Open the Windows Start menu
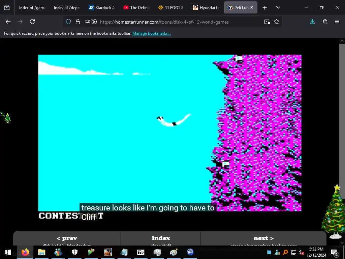 tap(8, 252)
